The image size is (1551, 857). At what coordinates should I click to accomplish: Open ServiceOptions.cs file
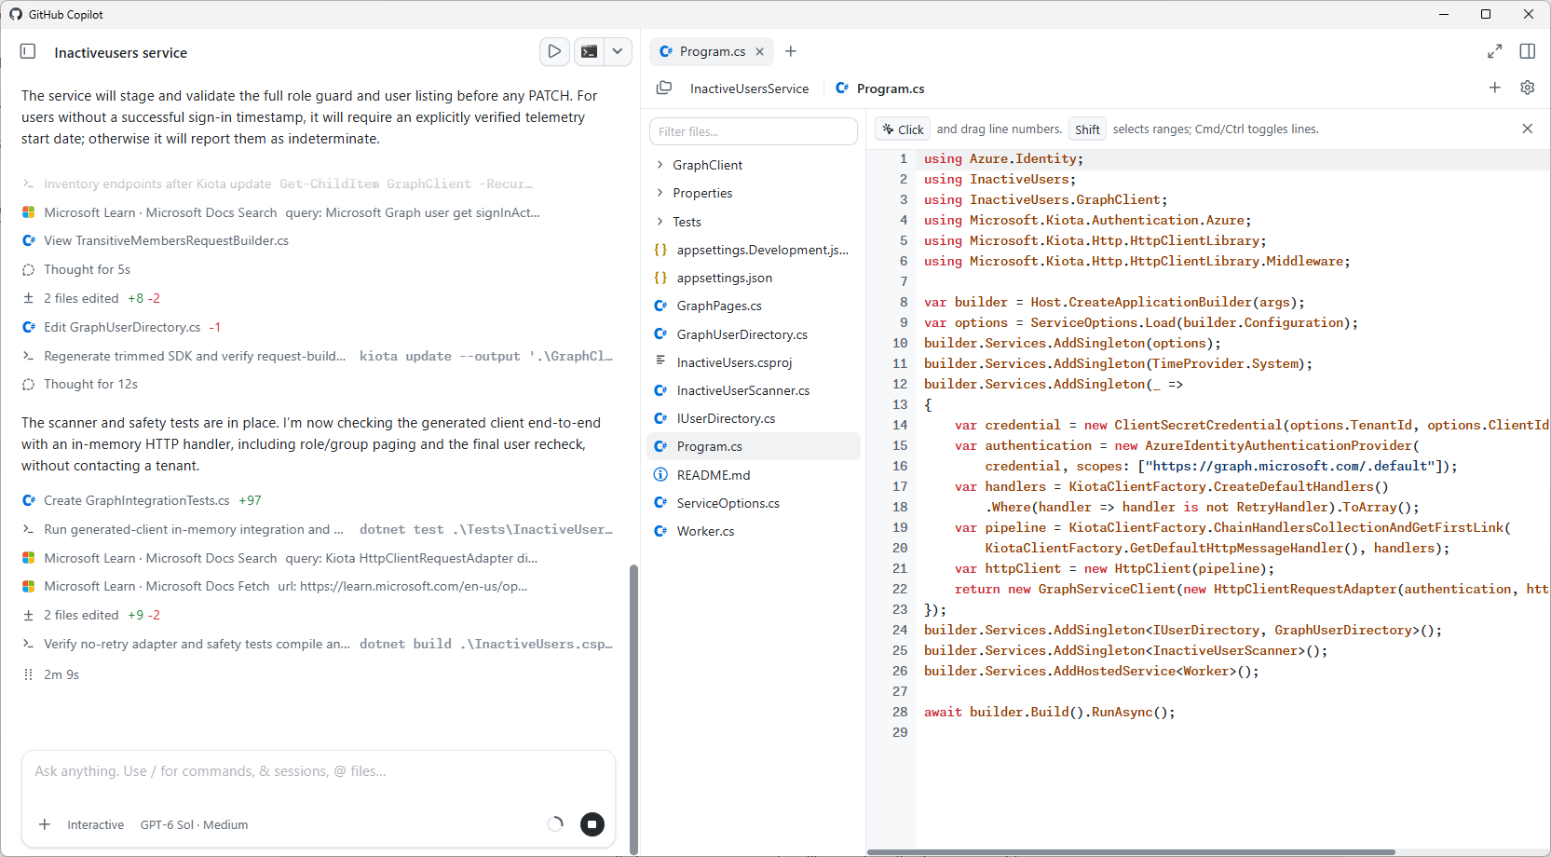tap(754, 503)
